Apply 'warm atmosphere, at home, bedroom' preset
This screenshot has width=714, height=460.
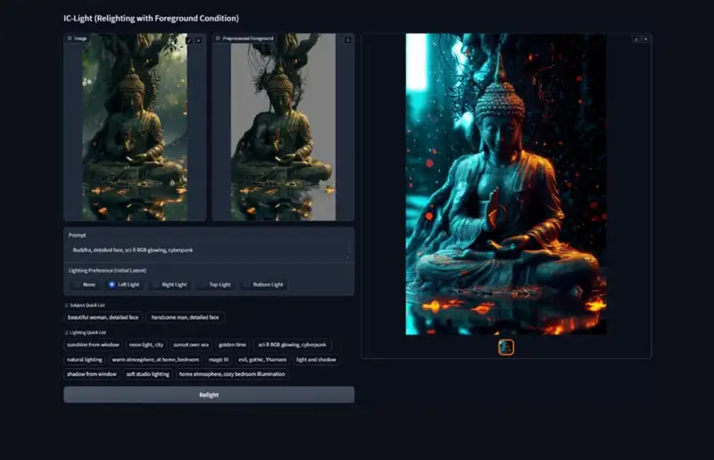coord(155,360)
